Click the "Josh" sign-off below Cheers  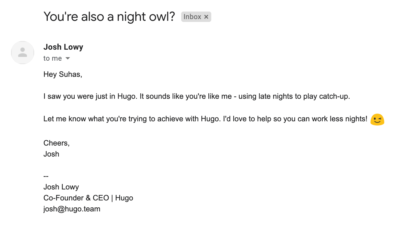tap(51, 154)
